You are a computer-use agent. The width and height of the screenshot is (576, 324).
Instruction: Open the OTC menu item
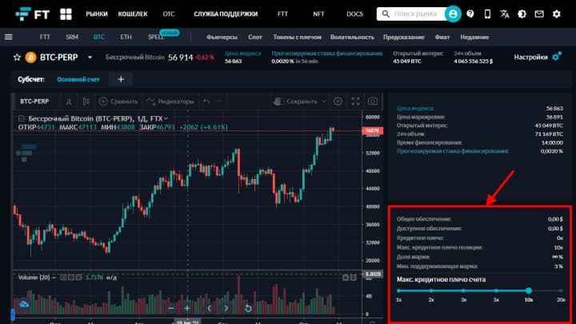(x=169, y=14)
